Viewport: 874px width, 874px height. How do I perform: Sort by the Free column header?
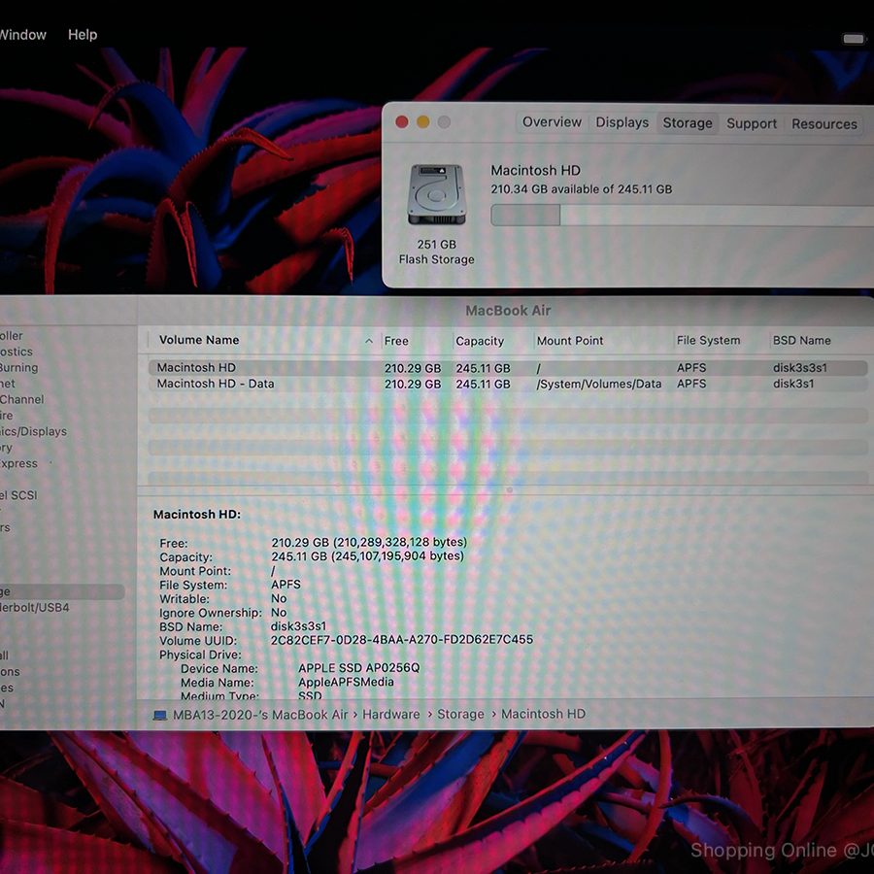click(396, 341)
